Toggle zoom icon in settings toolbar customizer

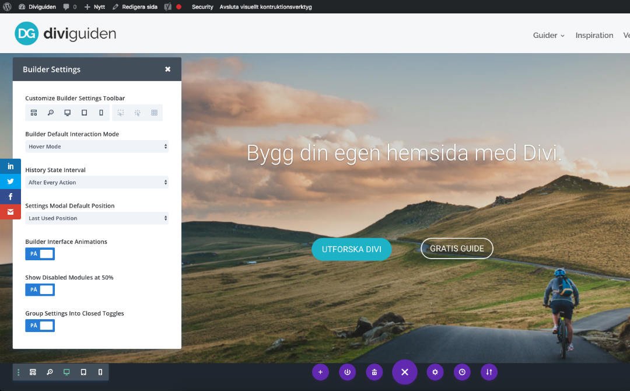51,113
